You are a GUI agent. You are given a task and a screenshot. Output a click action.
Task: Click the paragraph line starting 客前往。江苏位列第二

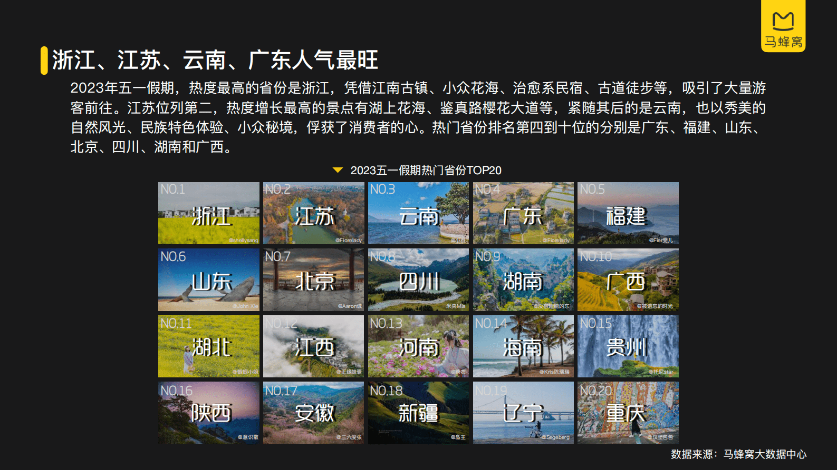pos(418,108)
